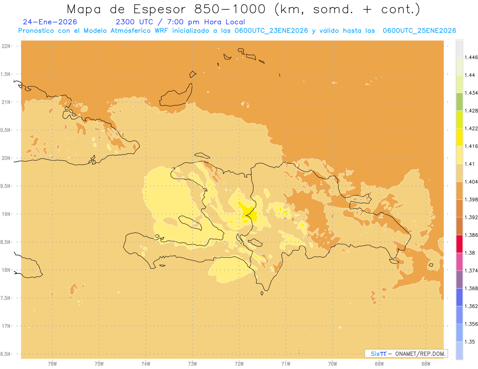Image resolution: width=478 pixels, height=369 pixels.
Task: Click the legend value '1.416'
Action: (471, 146)
